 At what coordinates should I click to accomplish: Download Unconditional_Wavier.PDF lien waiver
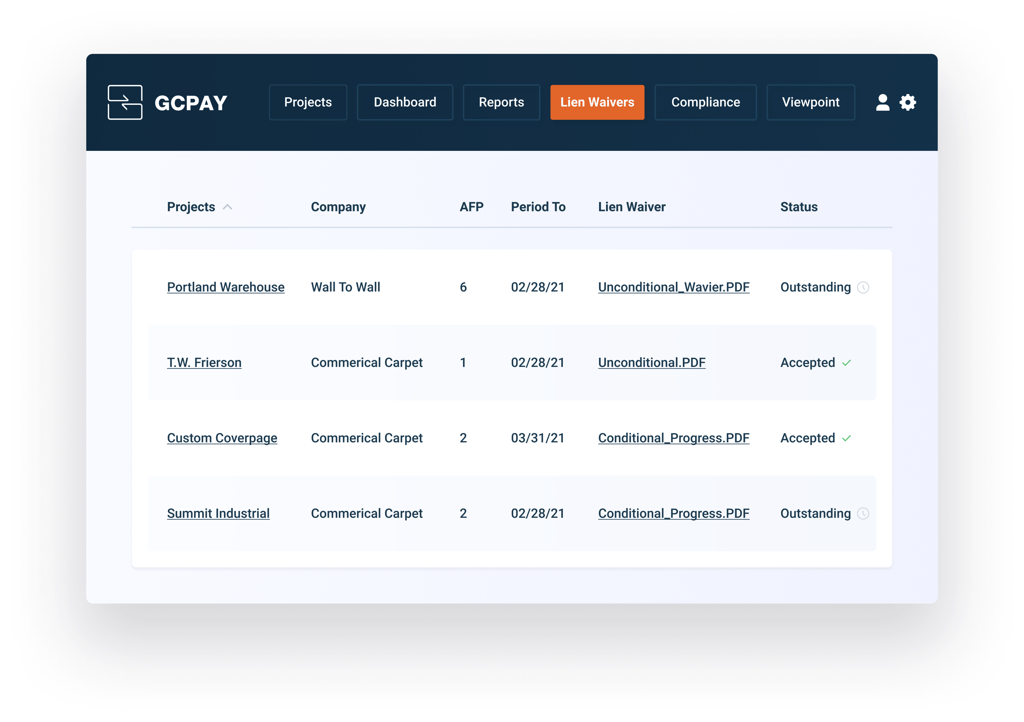click(x=673, y=287)
